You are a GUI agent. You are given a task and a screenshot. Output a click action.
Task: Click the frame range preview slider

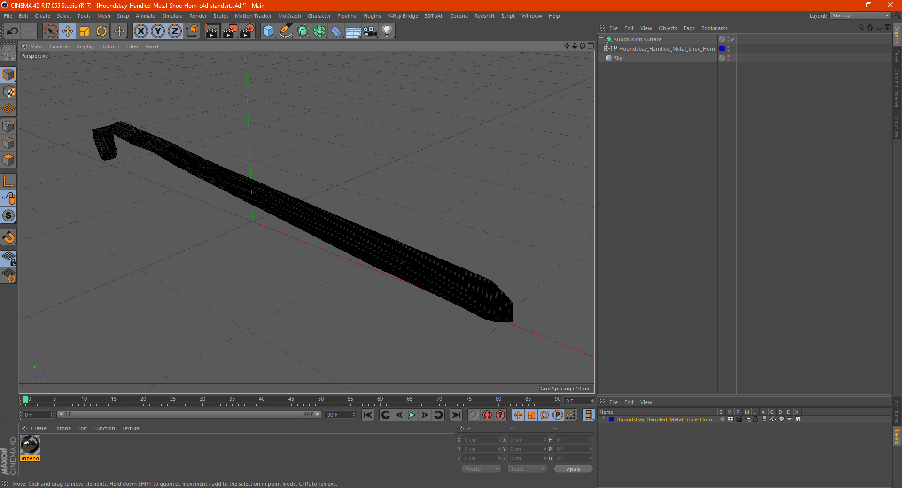tap(189, 414)
